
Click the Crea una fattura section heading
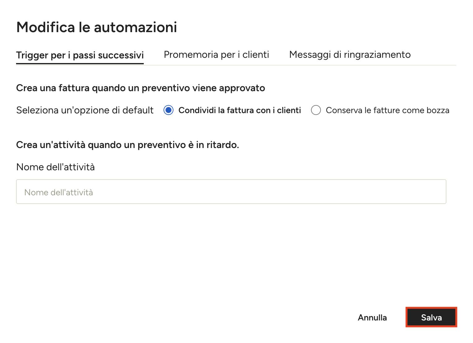141,88
